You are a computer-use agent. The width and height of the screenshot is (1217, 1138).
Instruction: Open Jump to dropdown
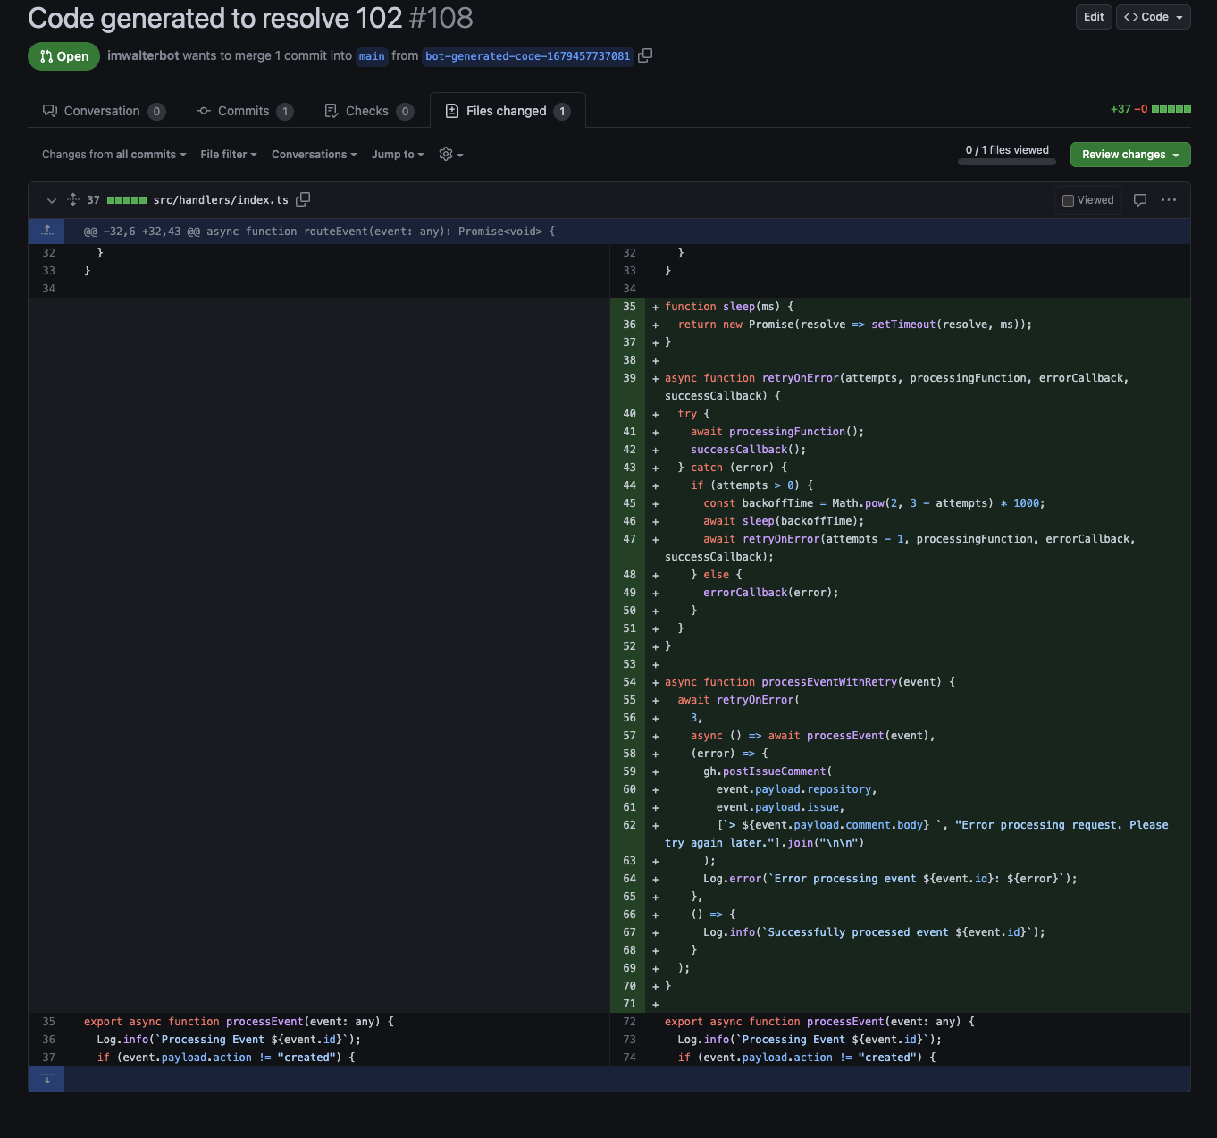coord(398,155)
